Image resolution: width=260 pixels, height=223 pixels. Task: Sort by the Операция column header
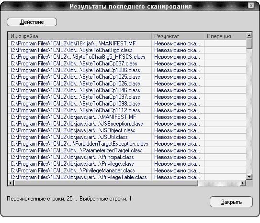(x=226, y=36)
